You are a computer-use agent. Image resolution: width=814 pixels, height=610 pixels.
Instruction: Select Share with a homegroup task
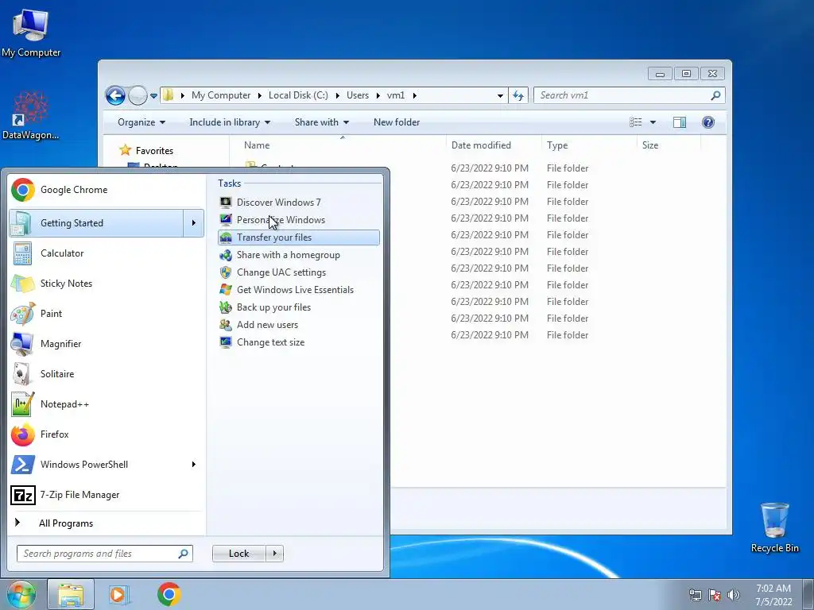tap(299, 255)
